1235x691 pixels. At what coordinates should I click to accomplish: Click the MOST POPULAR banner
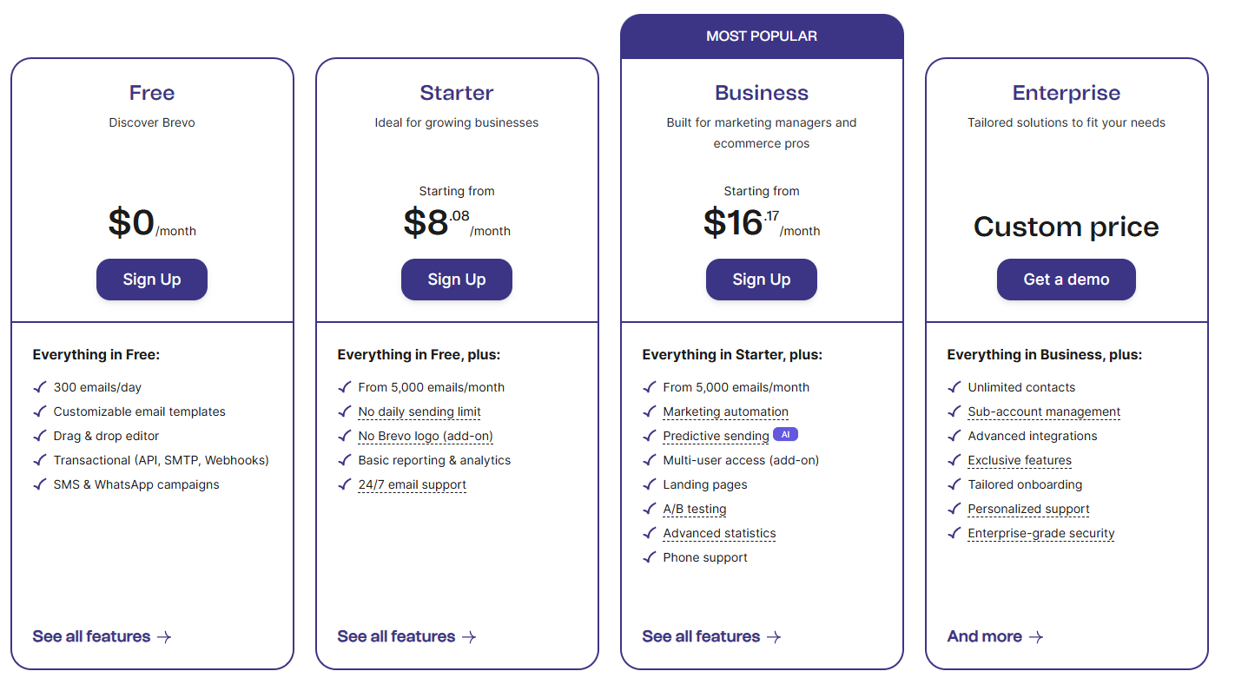pos(762,36)
